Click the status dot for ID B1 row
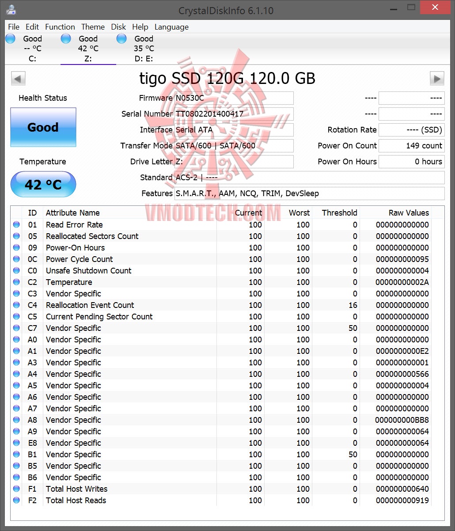The image size is (455, 531). click(16, 454)
